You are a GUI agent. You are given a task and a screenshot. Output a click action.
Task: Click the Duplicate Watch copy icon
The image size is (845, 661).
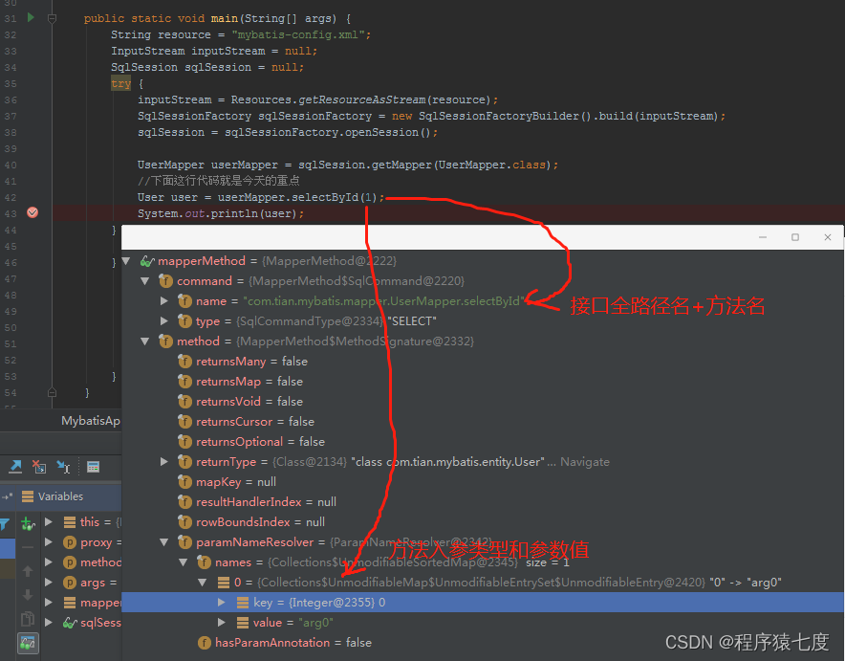coord(29,617)
